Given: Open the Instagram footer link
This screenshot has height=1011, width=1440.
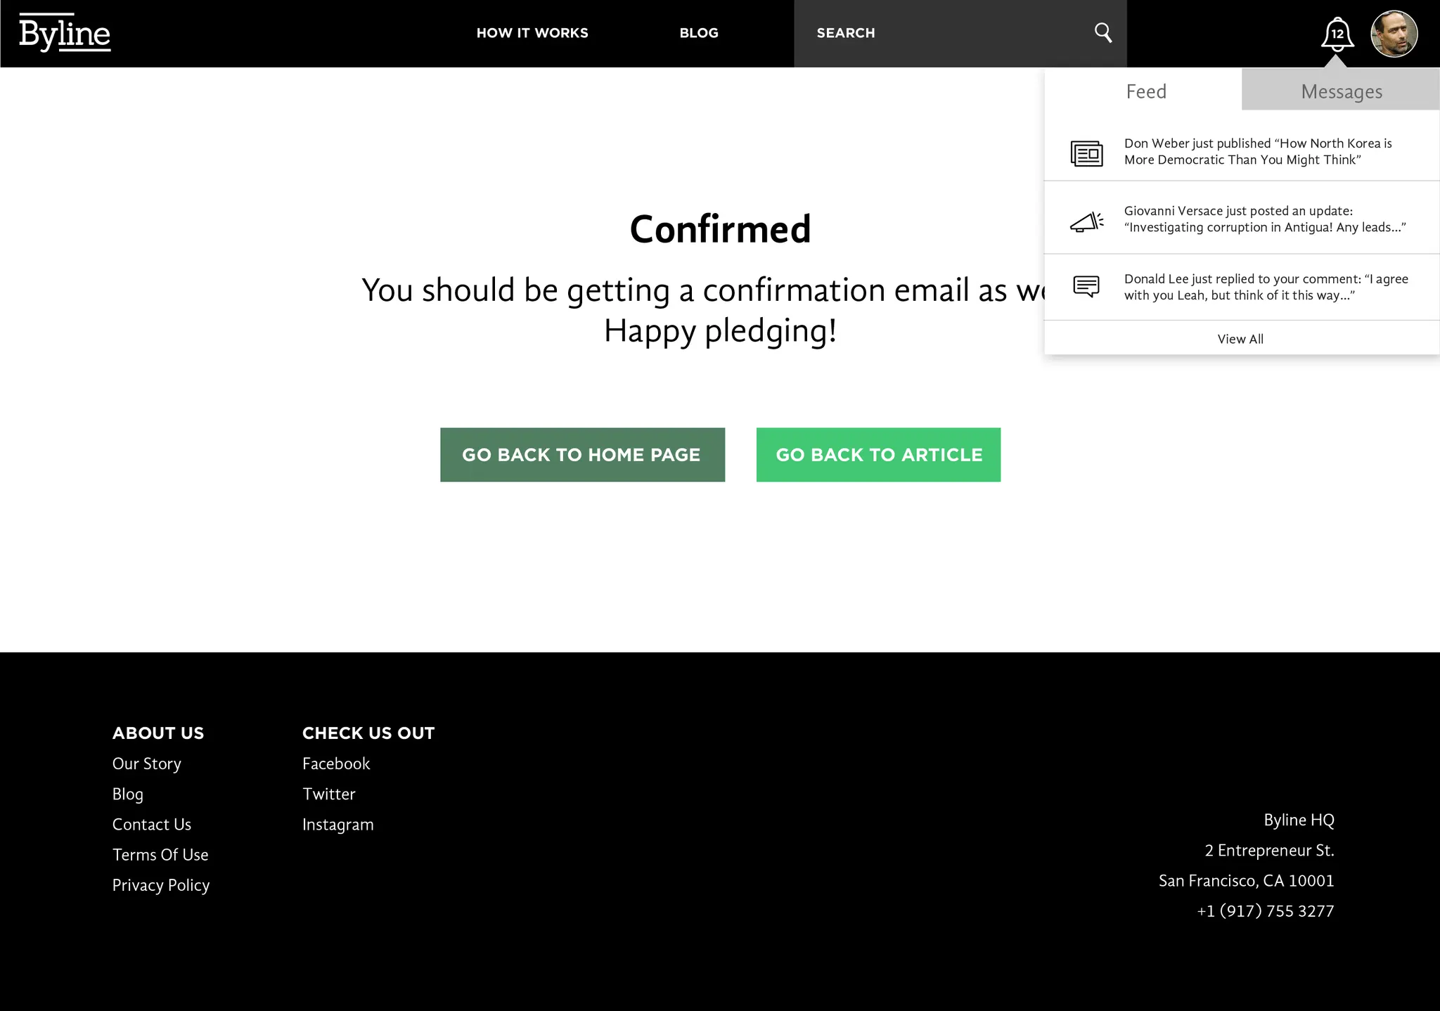Looking at the screenshot, I should pyautogui.click(x=337, y=824).
